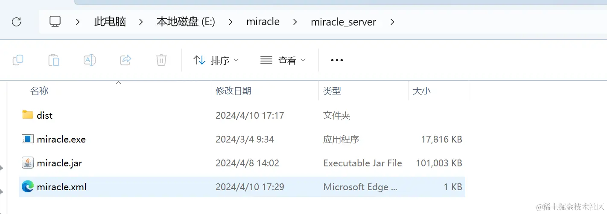Click the paste clipboard icon
Viewport: 607px width, 214px height.
pos(54,60)
